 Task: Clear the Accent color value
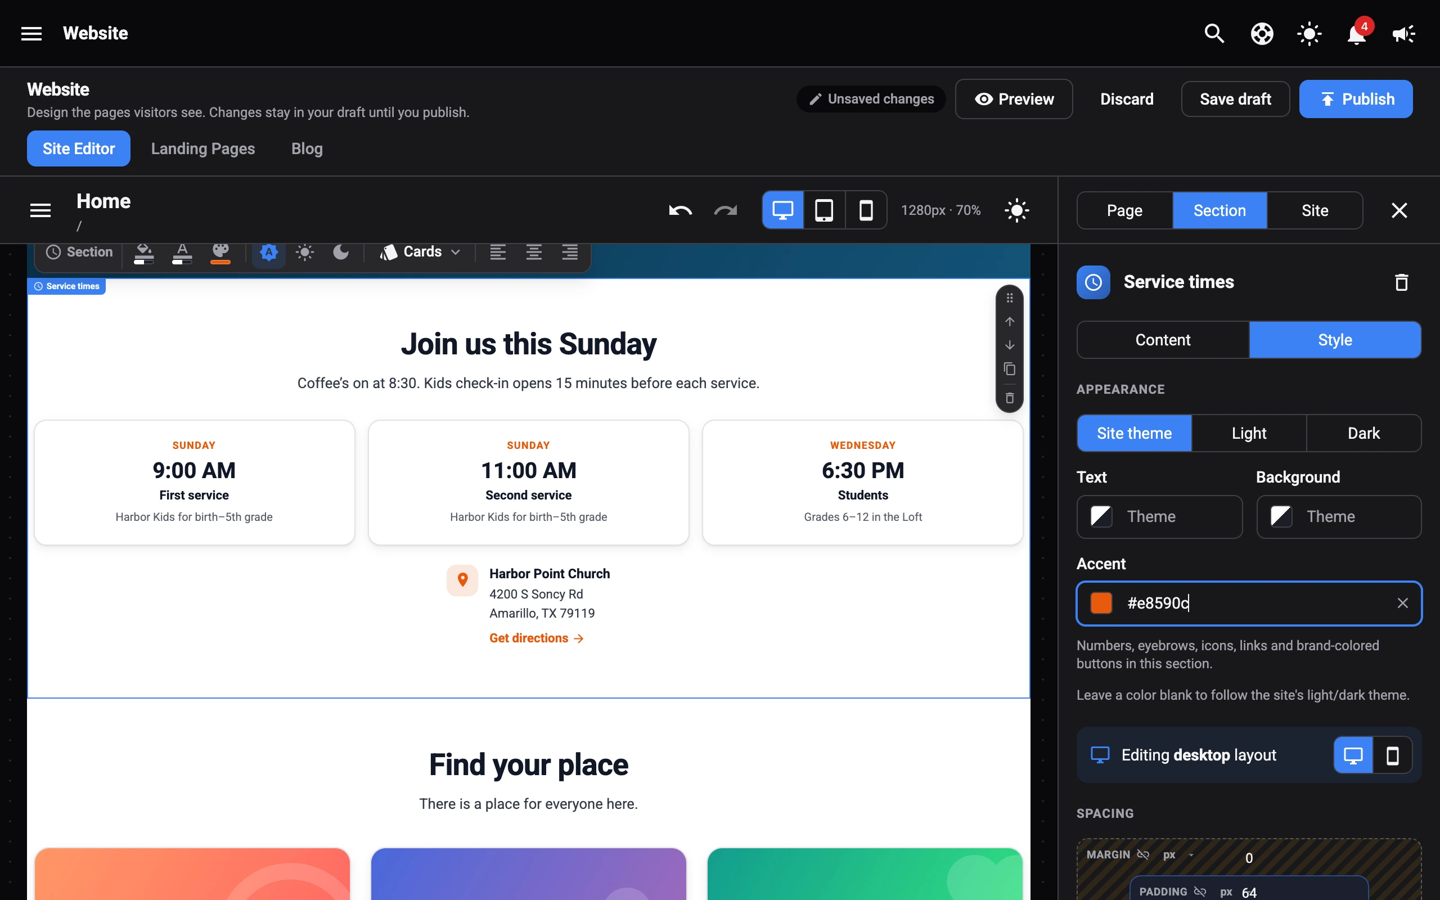click(1402, 603)
